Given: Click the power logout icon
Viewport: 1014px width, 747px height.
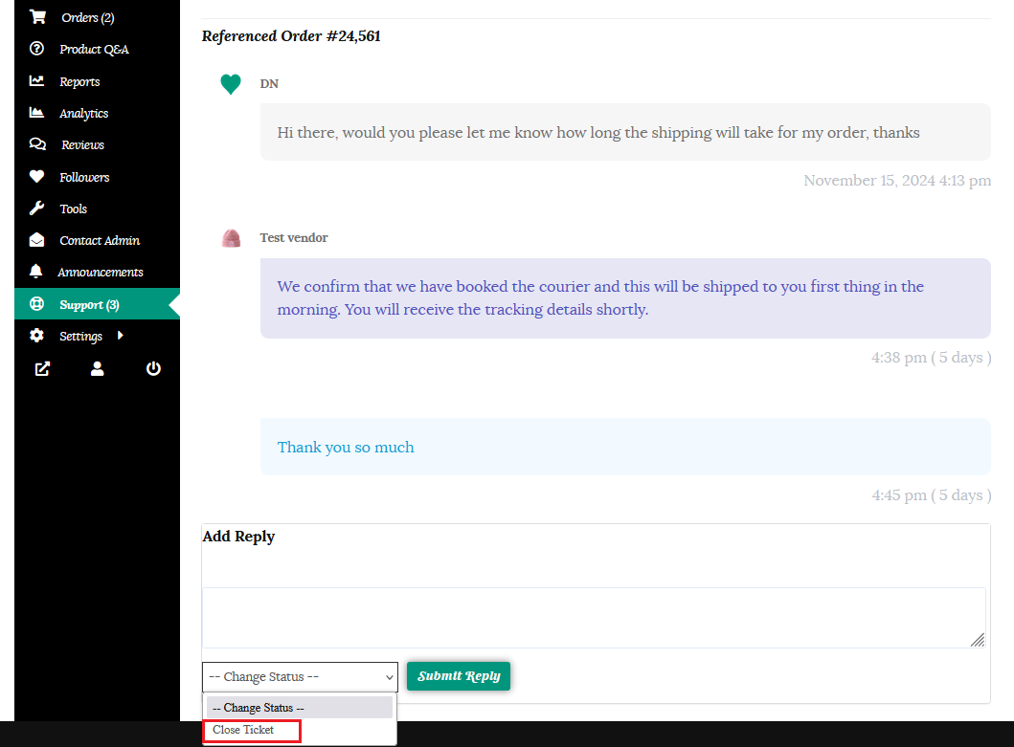Looking at the screenshot, I should click(153, 368).
